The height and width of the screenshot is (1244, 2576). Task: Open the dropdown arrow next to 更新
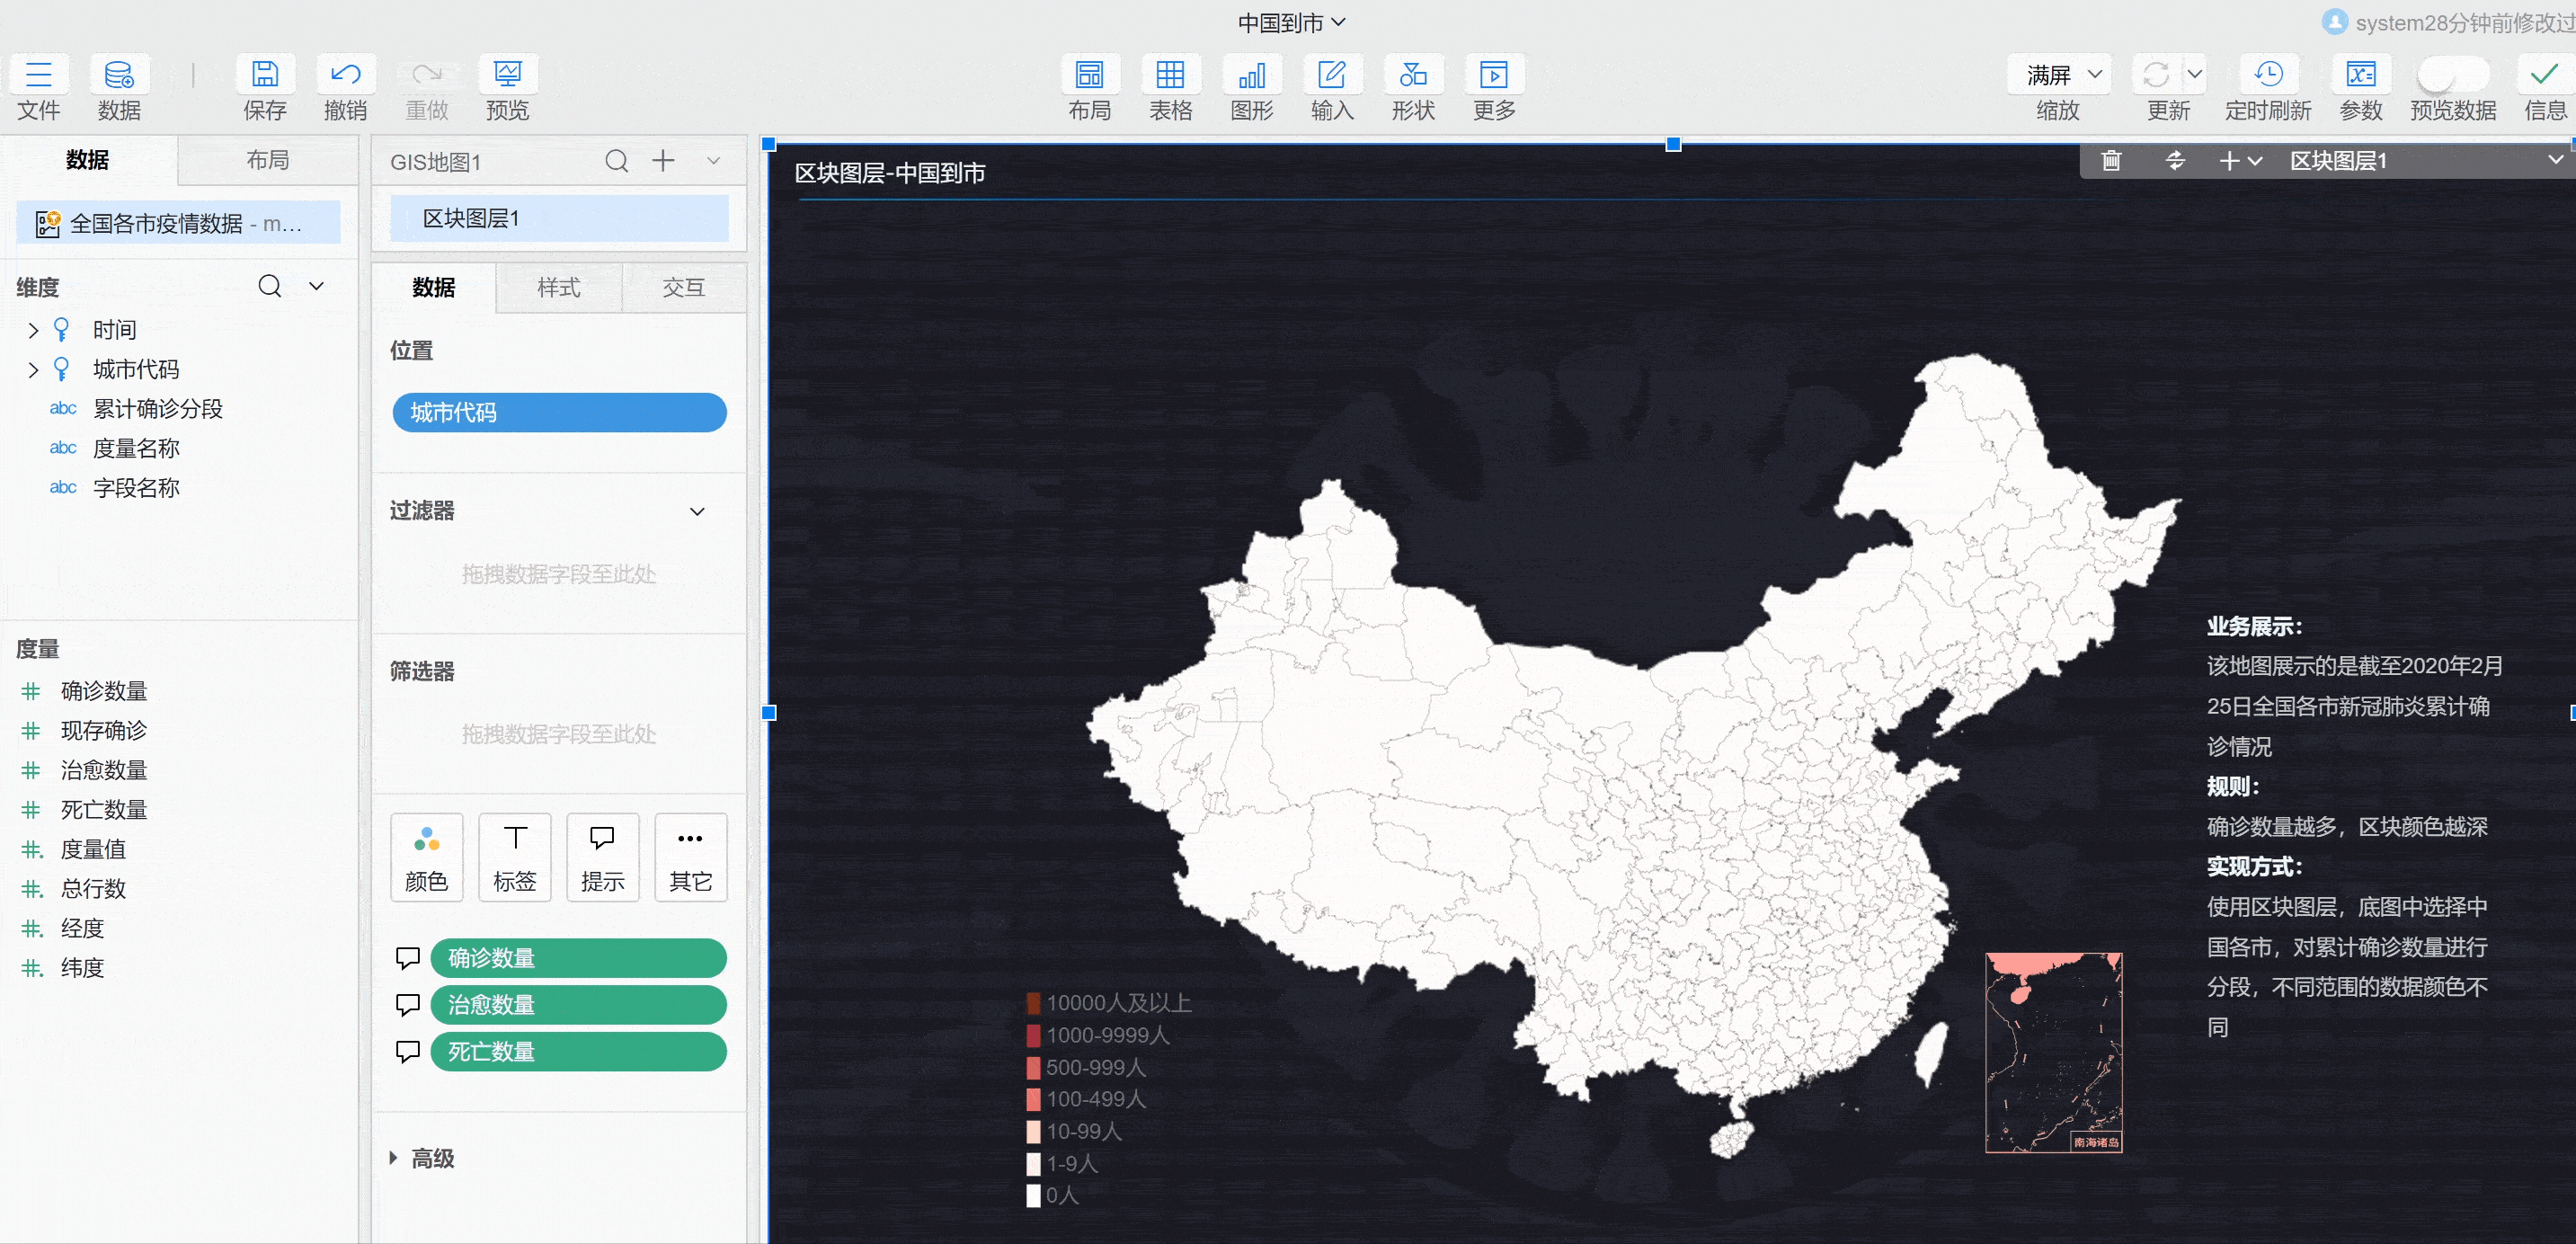[2194, 75]
